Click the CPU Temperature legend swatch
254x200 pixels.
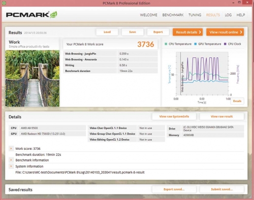[166, 44]
